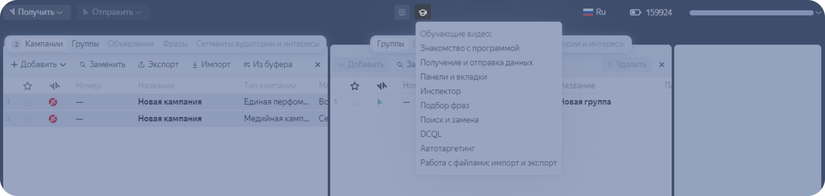Click the Импорт button

click(211, 65)
